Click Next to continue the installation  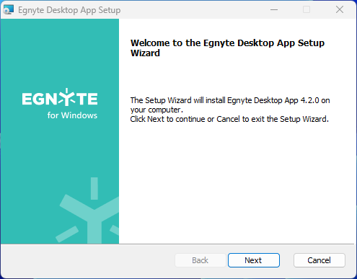[254, 260]
